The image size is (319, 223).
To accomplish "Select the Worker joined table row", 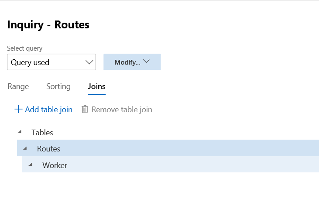I will coord(55,165).
